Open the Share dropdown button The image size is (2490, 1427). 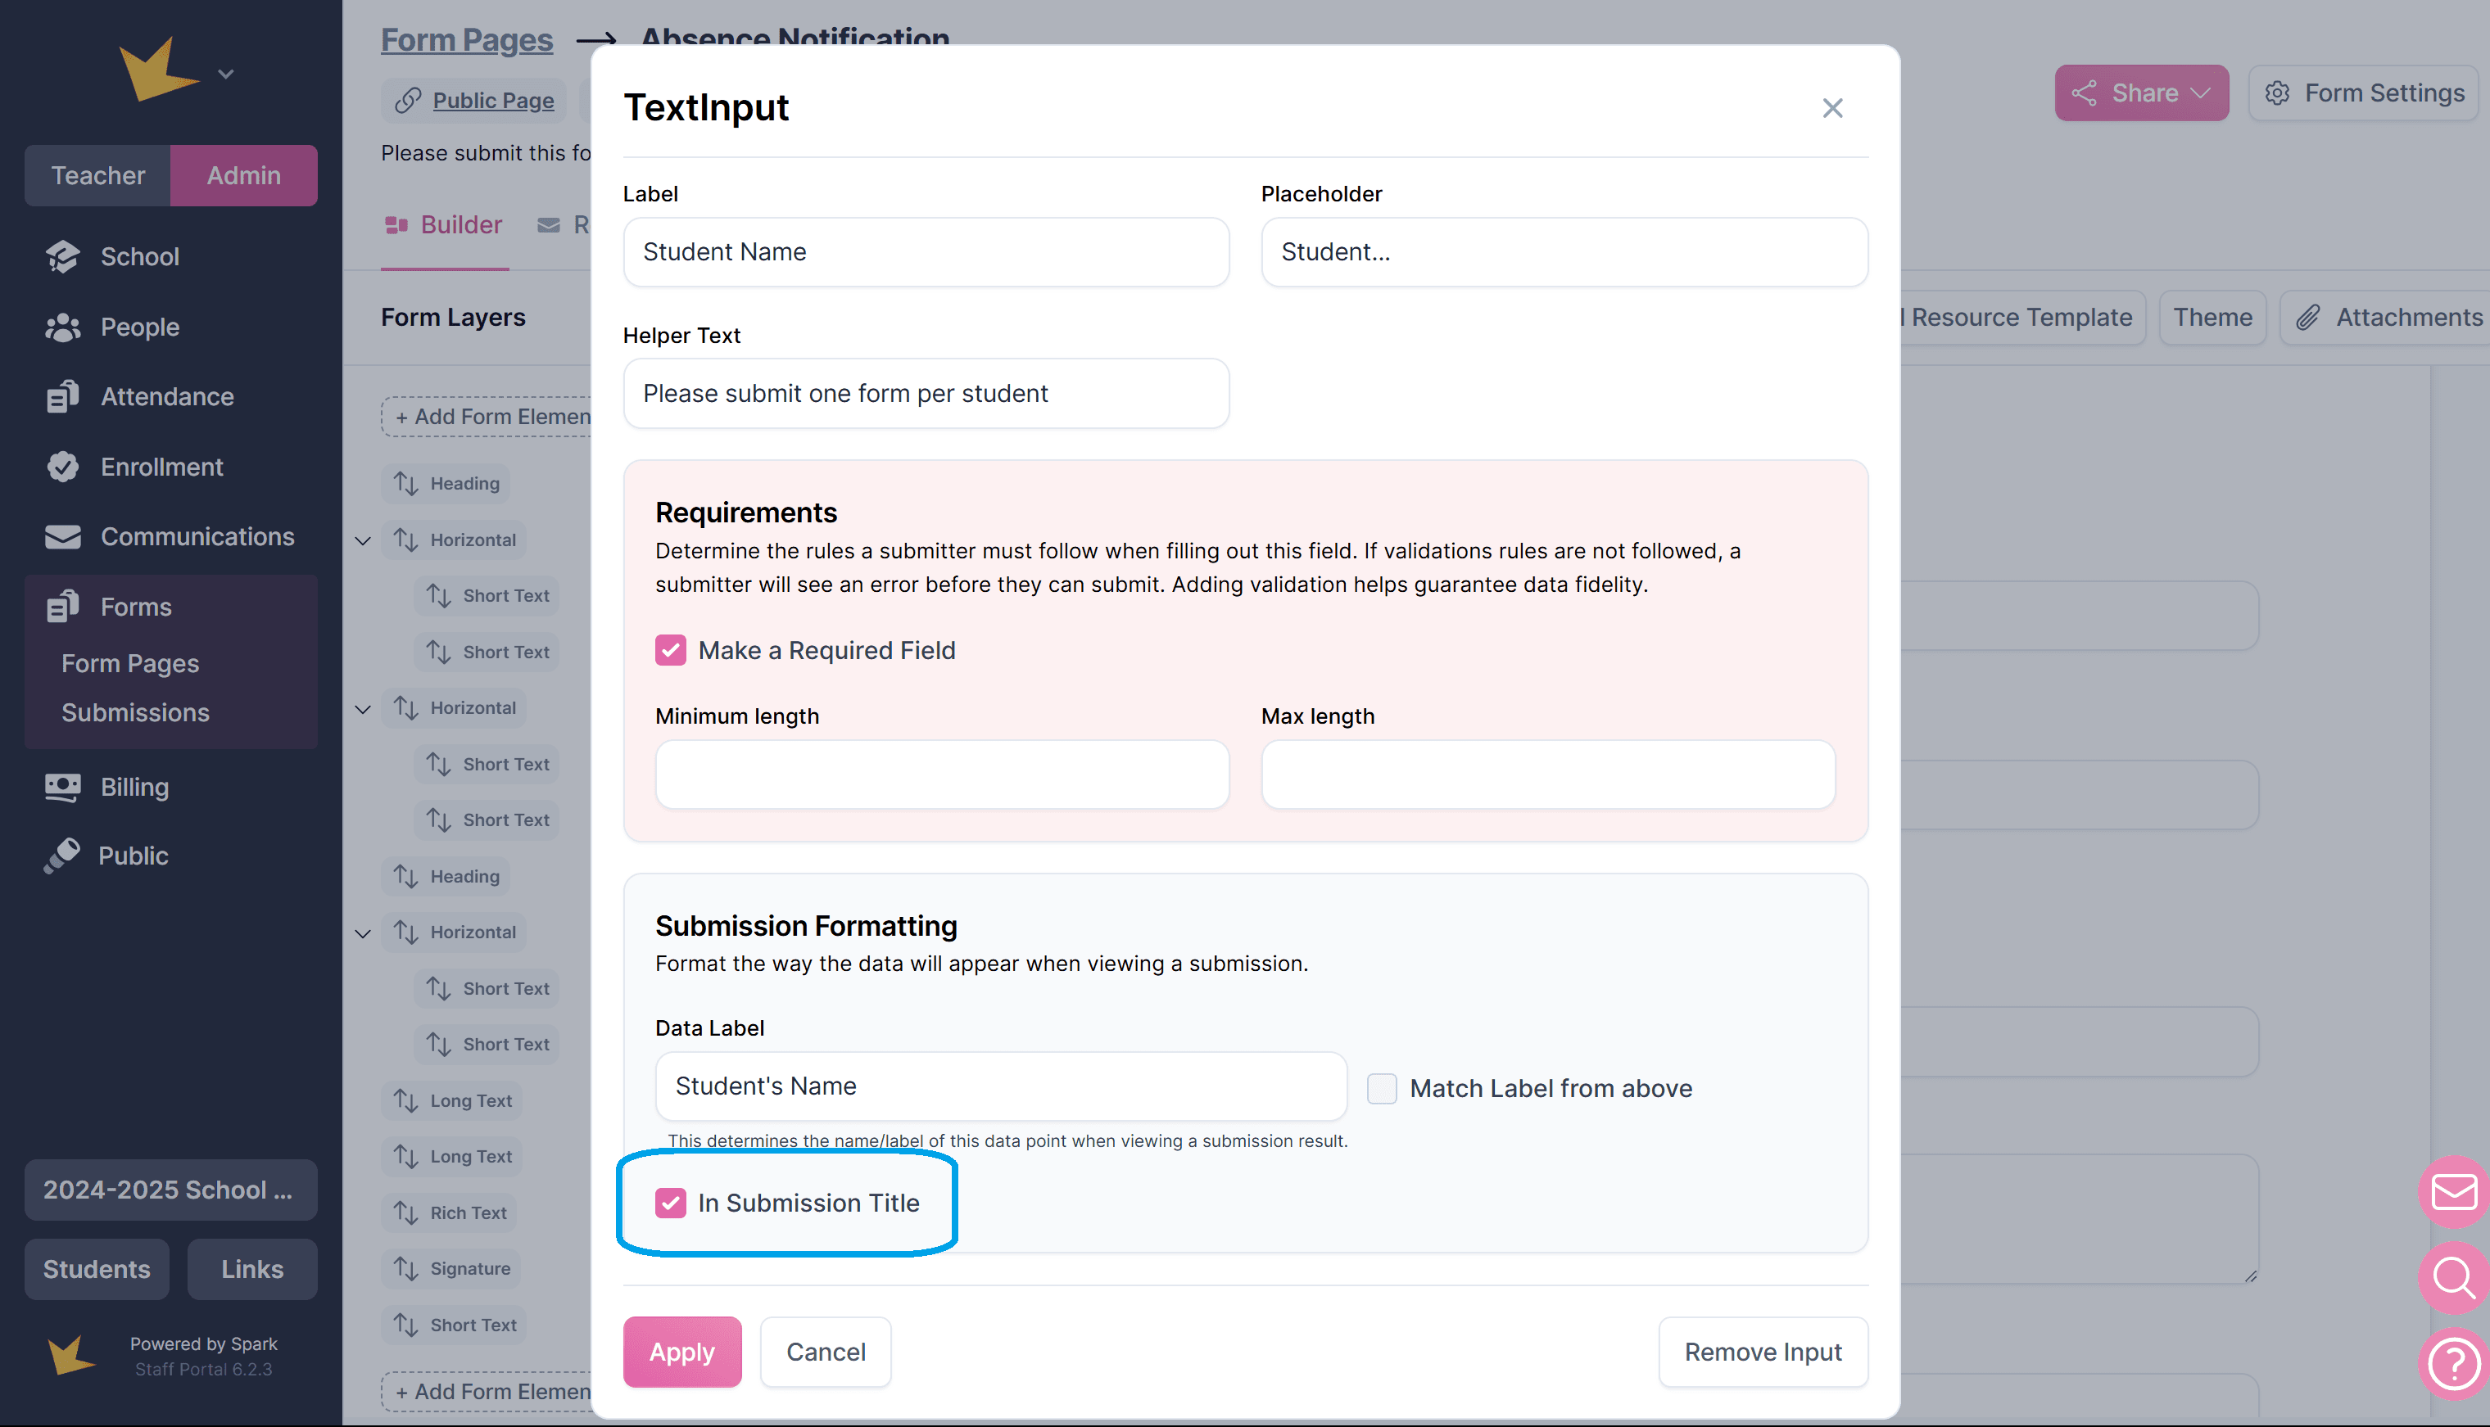(2141, 93)
